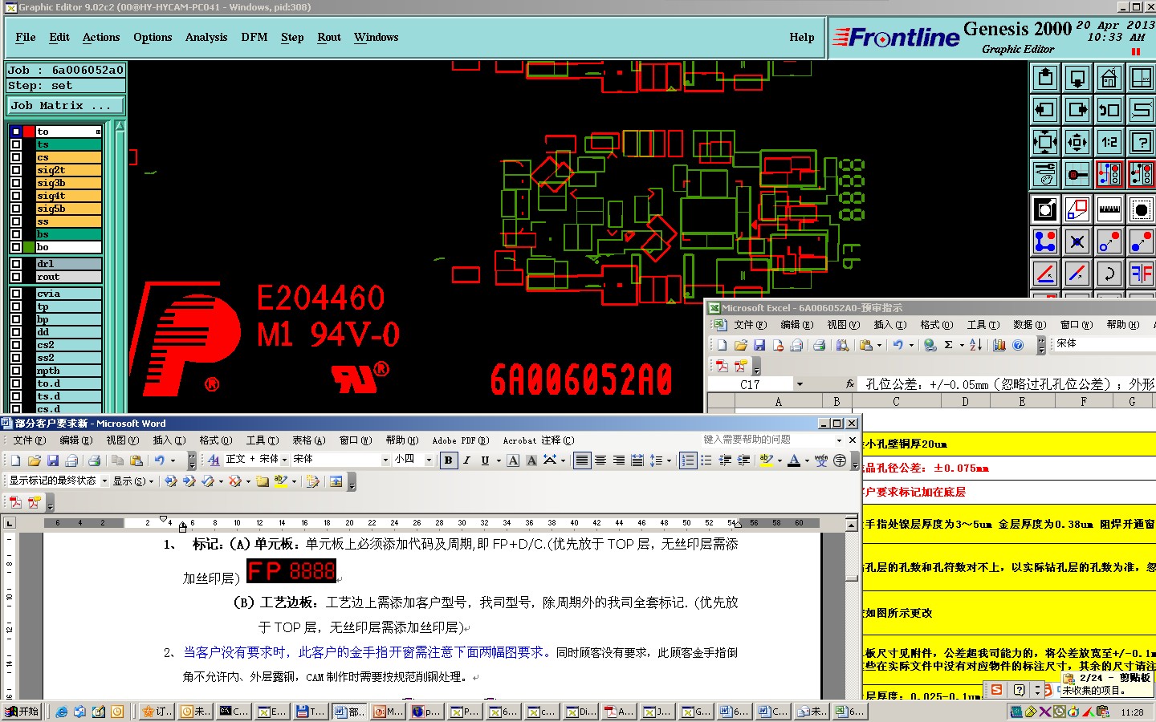
Task: Click the pan left arrow icon in Genesis
Action: click(x=1044, y=110)
